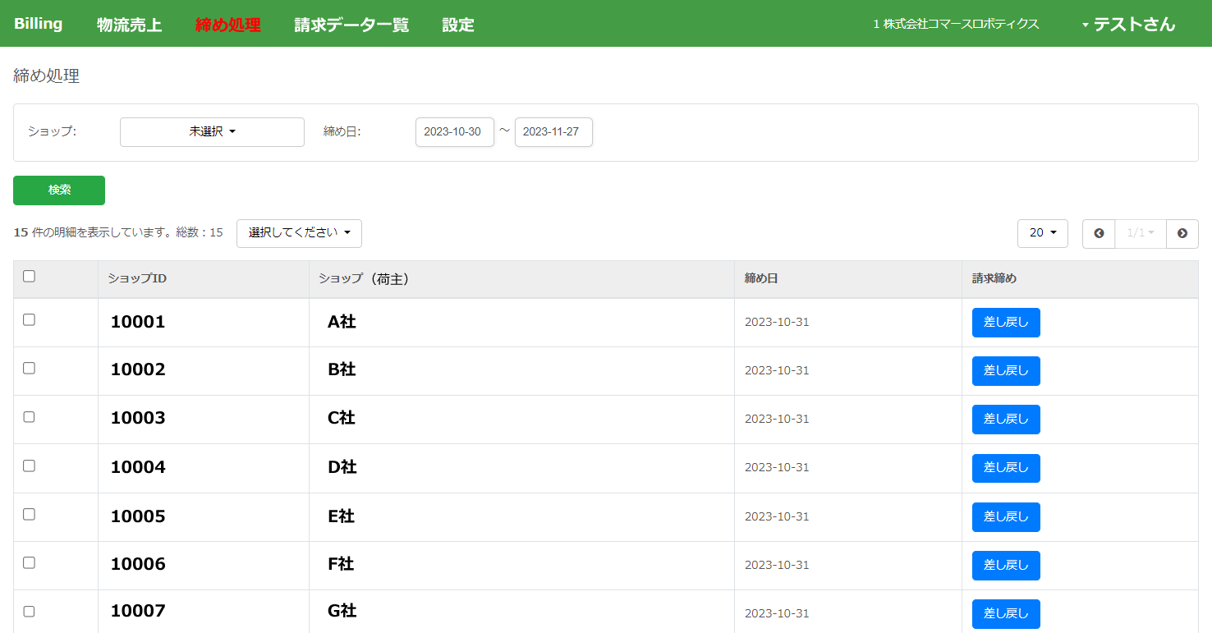Image resolution: width=1212 pixels, height=633 pixels.
Task: Click 差し戻し for A社
Action: pos(1005,323)
